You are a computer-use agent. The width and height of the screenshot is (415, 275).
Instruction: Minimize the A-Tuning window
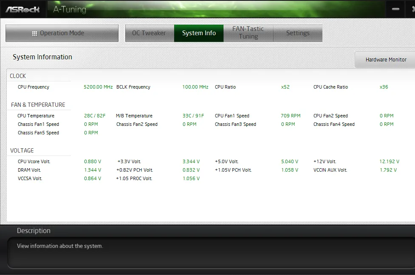[395, 9]
